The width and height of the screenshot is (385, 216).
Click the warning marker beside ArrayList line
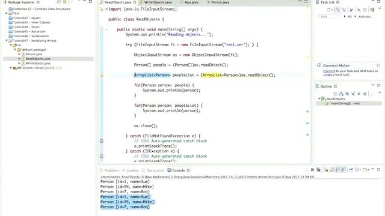click(x=102, y=75)
